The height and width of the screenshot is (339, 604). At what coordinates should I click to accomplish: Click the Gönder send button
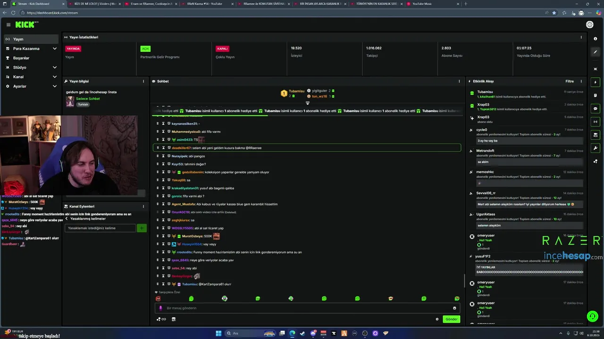pyautogui.click(x=452, y=319)
